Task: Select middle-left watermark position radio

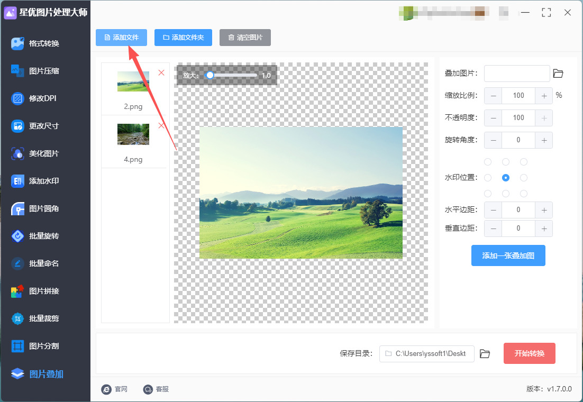Action: pos(488,178)
